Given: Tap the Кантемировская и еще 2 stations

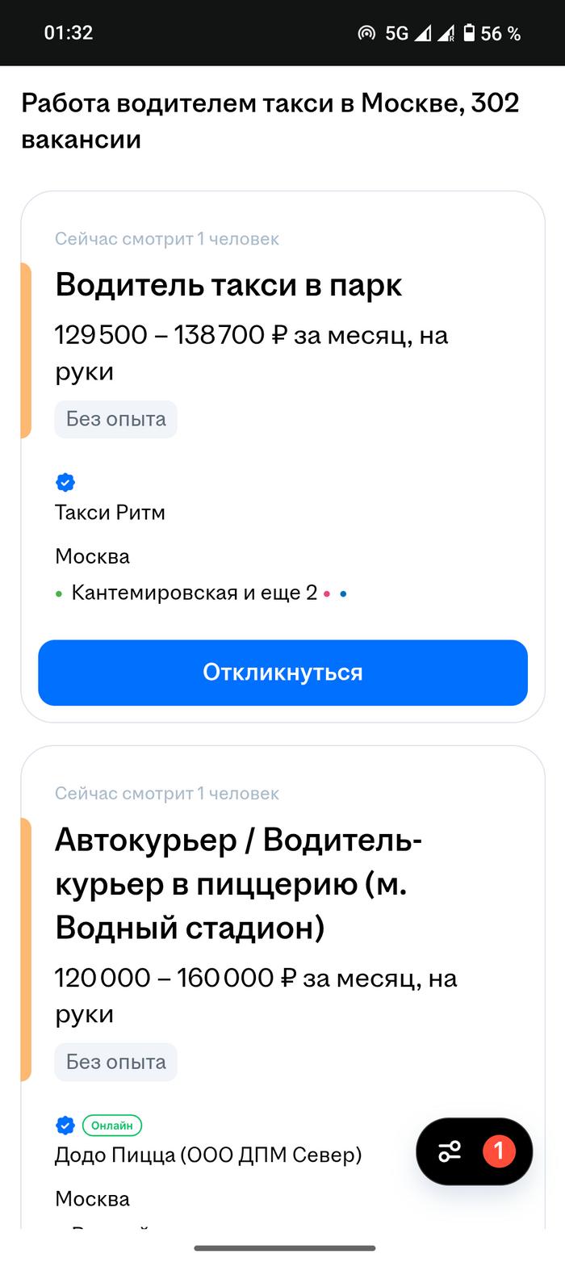Looking at the screenshot, I should click(x=194, y=593).
